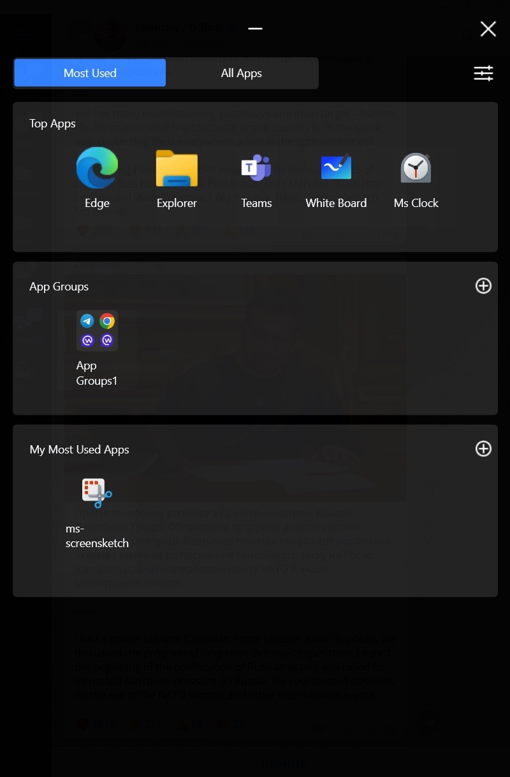Click the minimize bar at top
Viewport: 510px width, 777px height.
point(256,29)
